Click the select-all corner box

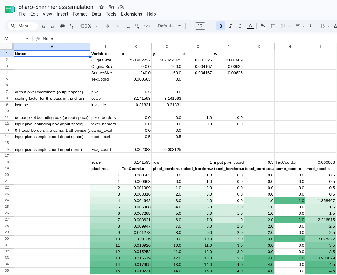(x=7, y=47)
